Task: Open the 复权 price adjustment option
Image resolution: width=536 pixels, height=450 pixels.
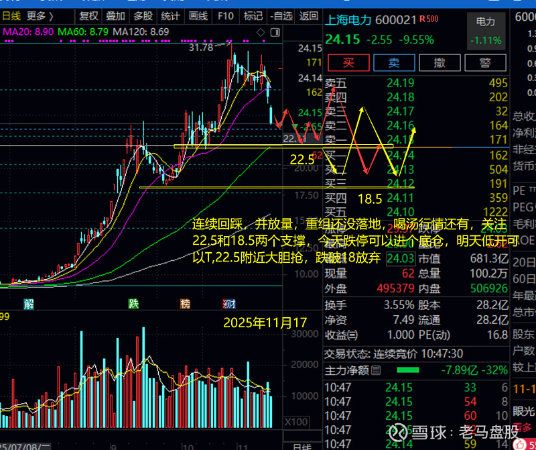Action: pos(88,16)
